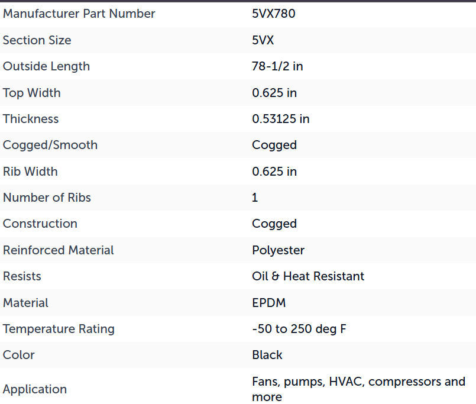
Task: Select the 78-1/2 in length value
Action: (277, 66)
